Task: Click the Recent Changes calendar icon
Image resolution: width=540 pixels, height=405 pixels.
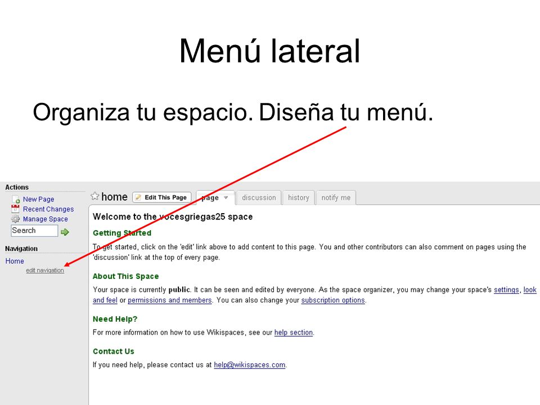Action: 16,209
